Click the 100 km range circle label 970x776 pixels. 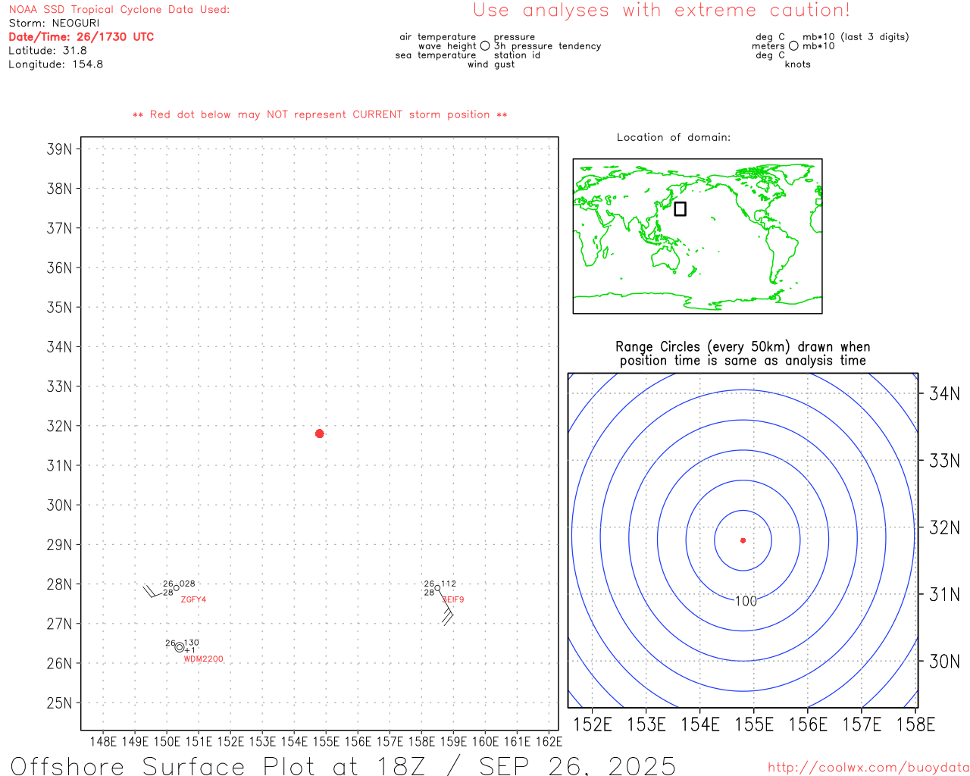point(746,601)
